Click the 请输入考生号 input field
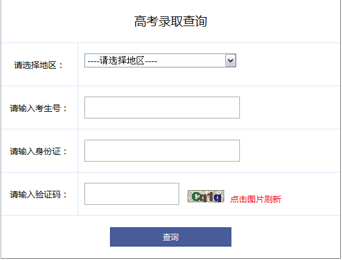The width and height of the screenshot is (342, 260). [162, 108]
